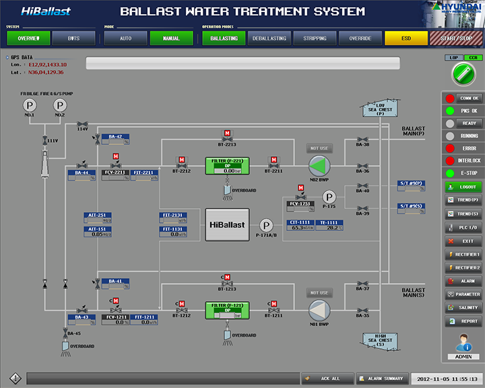Click the NO.1 bilge fire pump icon
Screen dimensions: 485x388
(x=30, y=106)
